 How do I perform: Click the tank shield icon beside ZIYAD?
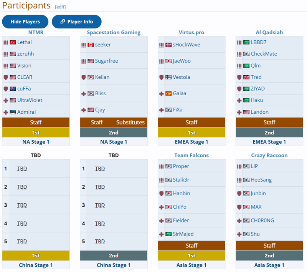pos(239,89)
